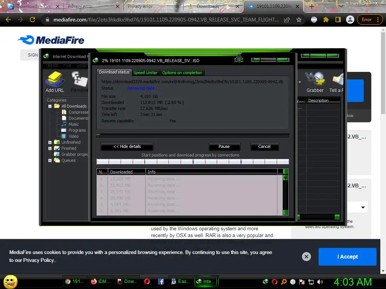The image size is (386, 289).
Task: Click the download progress bar
Action: pos(193,135)
